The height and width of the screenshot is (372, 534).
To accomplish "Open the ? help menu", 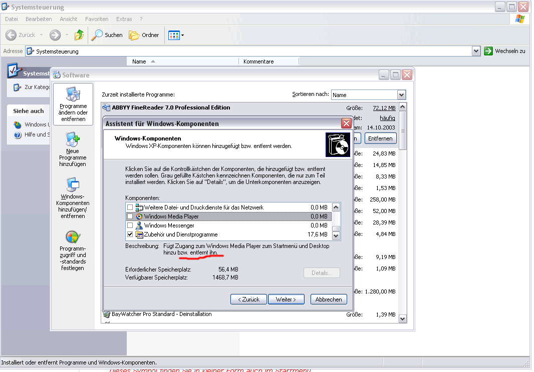I will click(141, 19).
